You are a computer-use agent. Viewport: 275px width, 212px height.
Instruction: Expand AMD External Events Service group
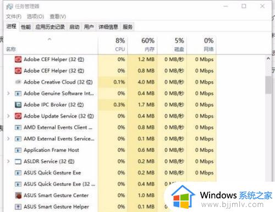(8, 139)
